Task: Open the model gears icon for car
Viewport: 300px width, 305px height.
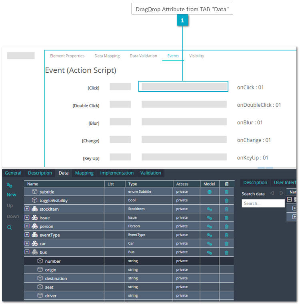Action: tap(210, 244)
